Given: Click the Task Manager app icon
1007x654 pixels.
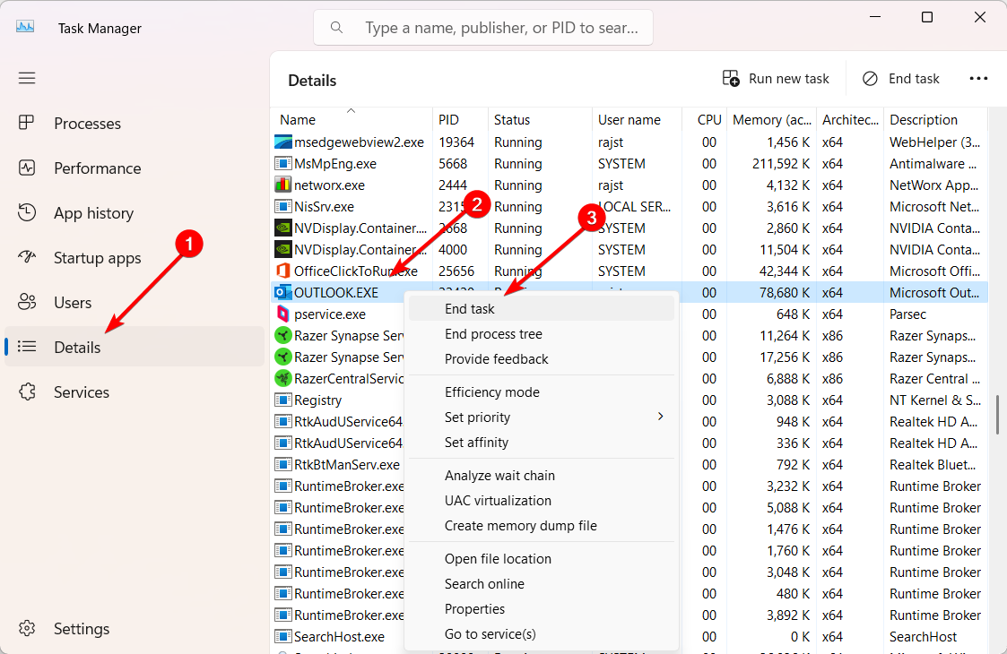Looking at the screenshot, I should pos(25,27).
